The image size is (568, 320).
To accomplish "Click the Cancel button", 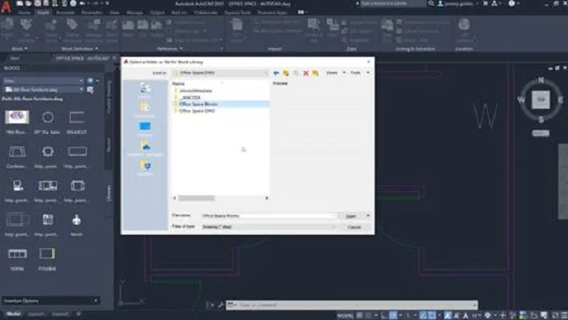I will point(354,227).
